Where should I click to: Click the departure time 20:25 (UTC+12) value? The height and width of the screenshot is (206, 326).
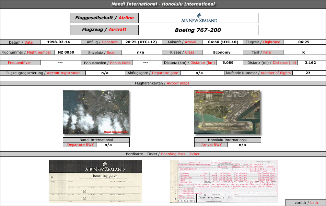click(141, 42)
